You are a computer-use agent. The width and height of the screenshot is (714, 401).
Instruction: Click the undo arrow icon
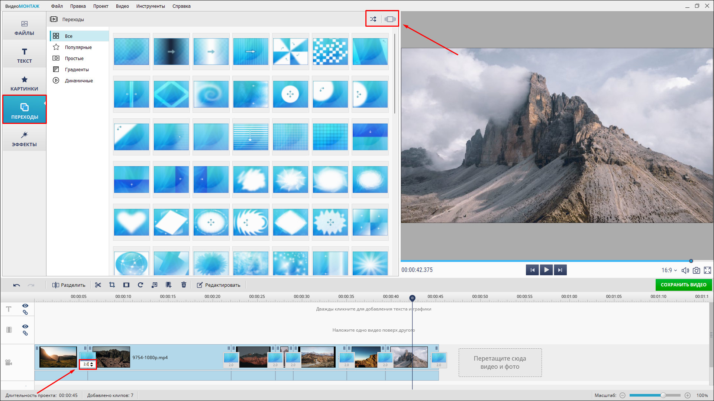click(17, 285)
